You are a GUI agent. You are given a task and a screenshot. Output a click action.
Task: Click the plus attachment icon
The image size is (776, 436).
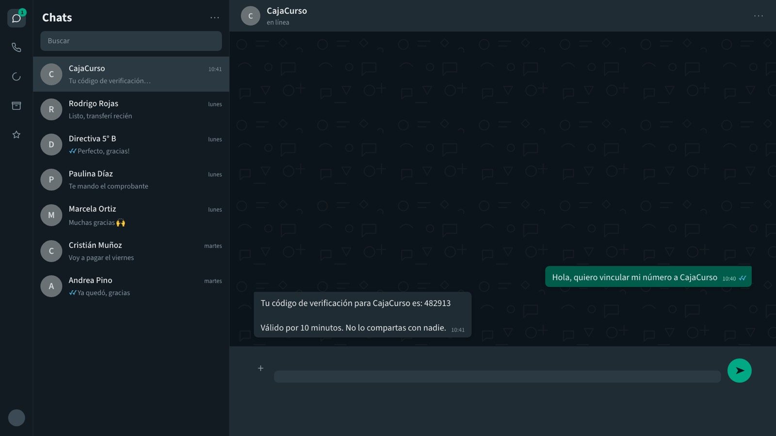pos(260,368)
